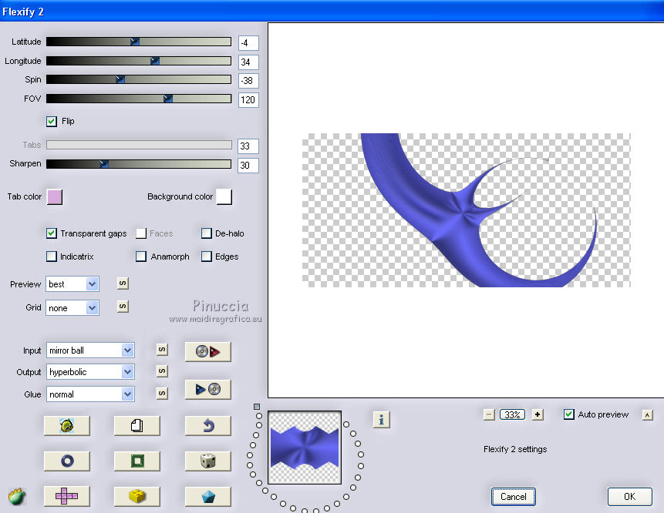Toggle Transparent gaps checkbox
Viewport: 664px width, 513px height.
point(51,233)
